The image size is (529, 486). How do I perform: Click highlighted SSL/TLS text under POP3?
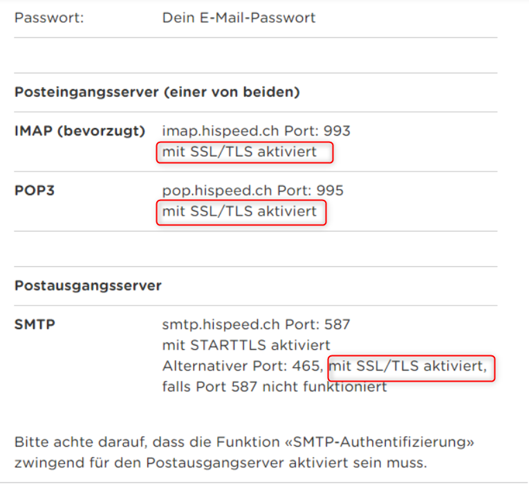coord(239,211)
